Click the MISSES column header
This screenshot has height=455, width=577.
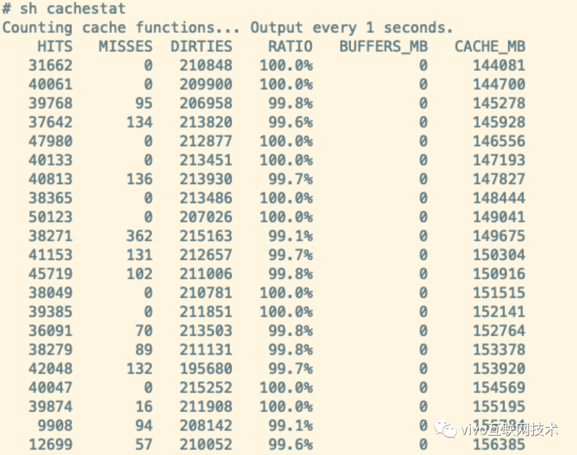[126, 46]
